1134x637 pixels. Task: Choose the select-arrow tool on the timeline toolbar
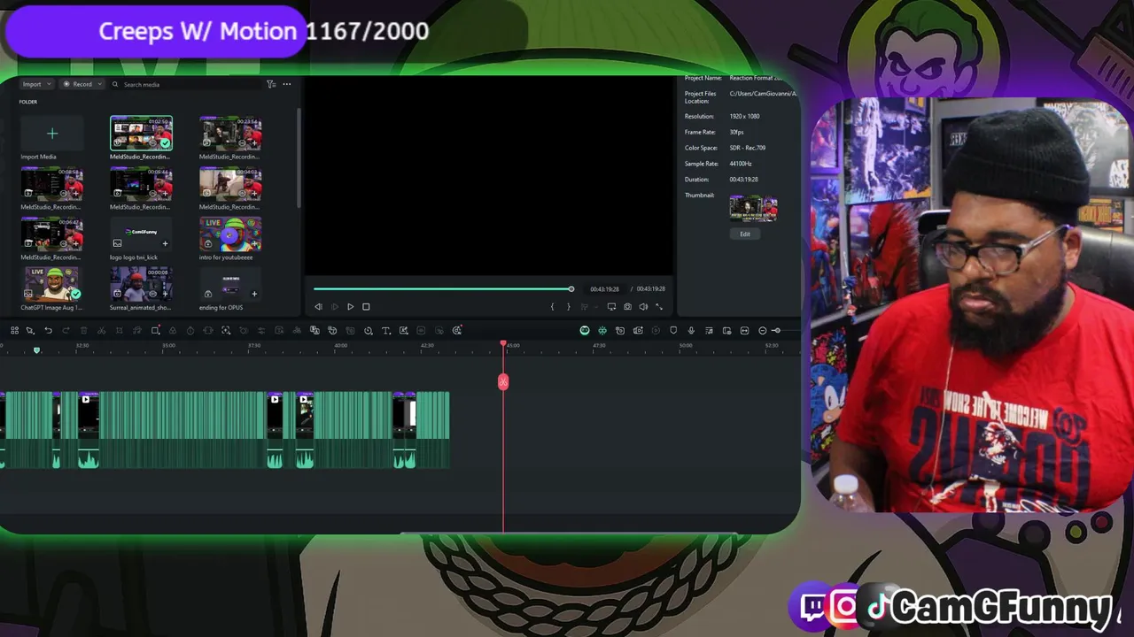pos(30,331)
